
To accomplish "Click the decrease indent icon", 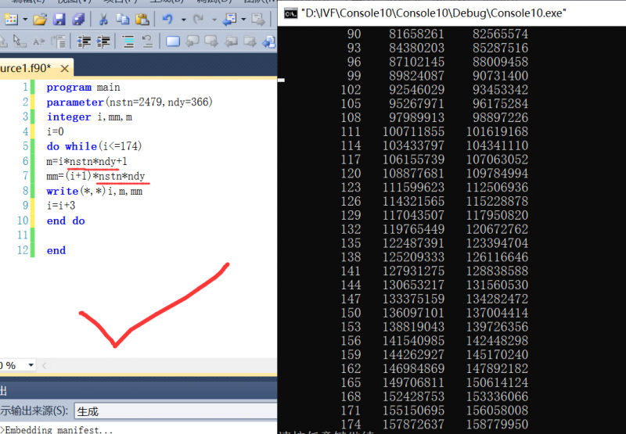I will pyautogui.click(x=84, y=41).
